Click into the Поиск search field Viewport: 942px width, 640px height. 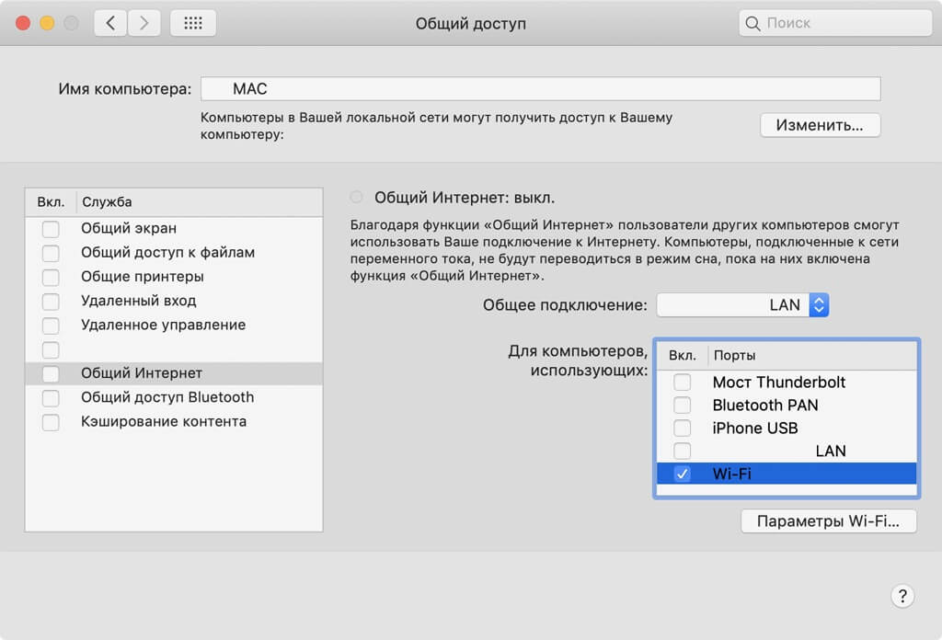(842, 23)
